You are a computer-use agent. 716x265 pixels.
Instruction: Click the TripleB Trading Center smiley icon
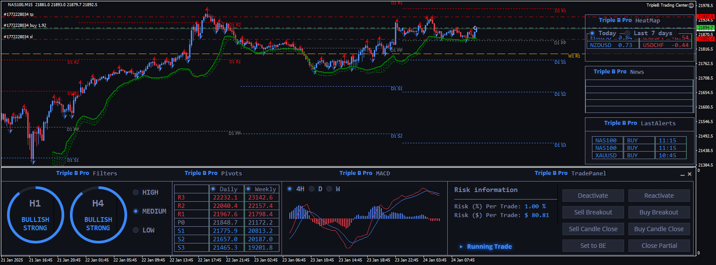(691, 5)
